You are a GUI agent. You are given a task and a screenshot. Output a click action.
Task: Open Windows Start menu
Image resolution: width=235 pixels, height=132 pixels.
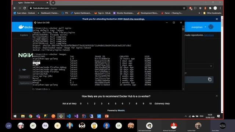click(x=15, y=116)
